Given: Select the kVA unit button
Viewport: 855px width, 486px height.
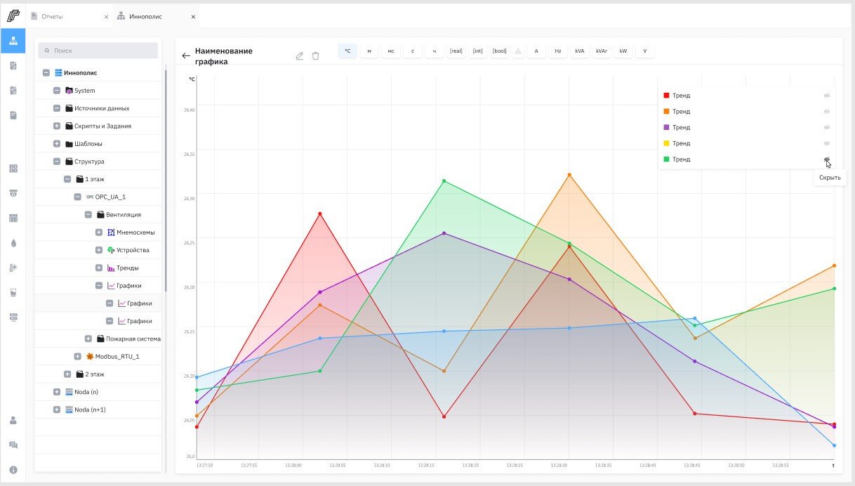Looking at the screenshot, I should click(x=579, y=51).
